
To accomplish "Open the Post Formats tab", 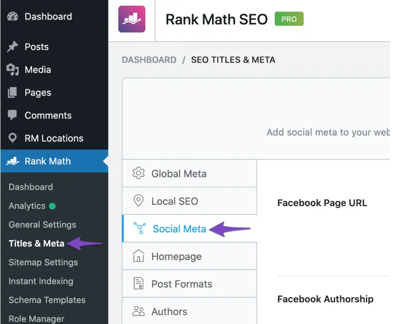I will click(189, 284).
